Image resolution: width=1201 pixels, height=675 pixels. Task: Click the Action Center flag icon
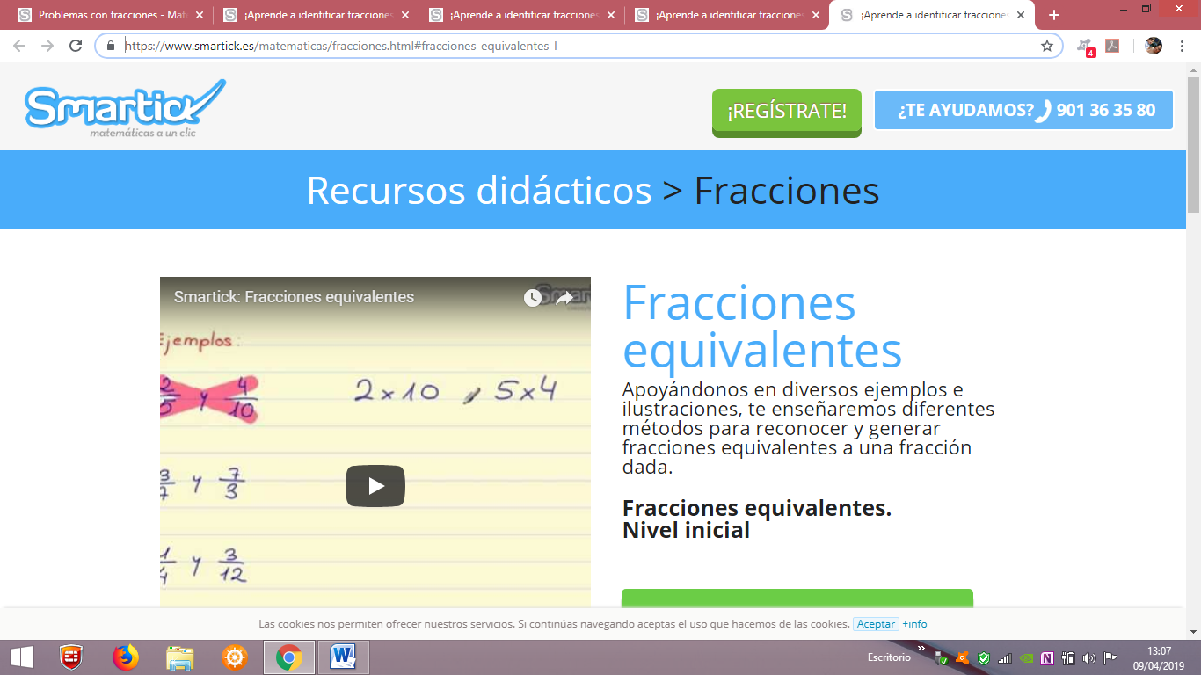pos(1110,658)
